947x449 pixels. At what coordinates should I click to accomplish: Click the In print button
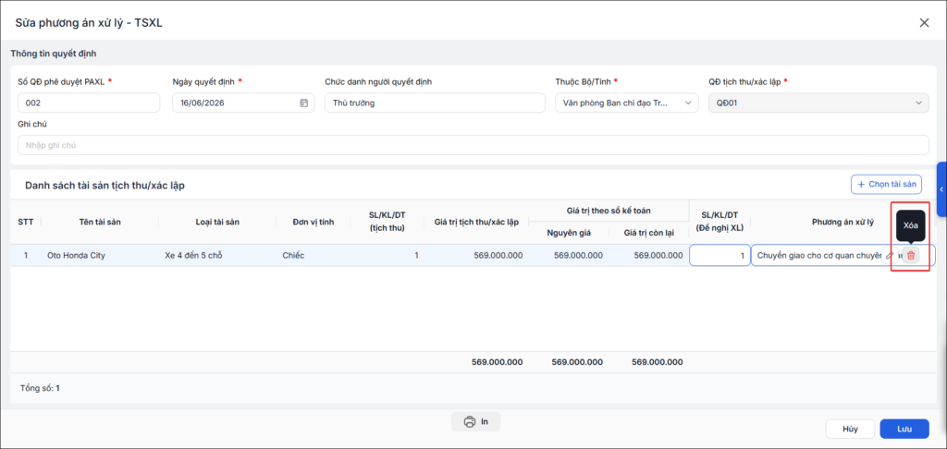tap(476, 421)
